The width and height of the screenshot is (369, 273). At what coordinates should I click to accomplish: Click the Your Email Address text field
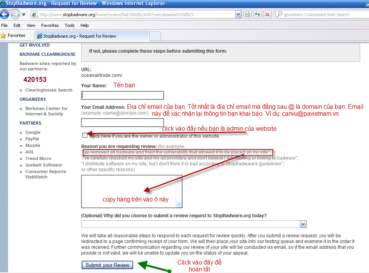point(122,123)
